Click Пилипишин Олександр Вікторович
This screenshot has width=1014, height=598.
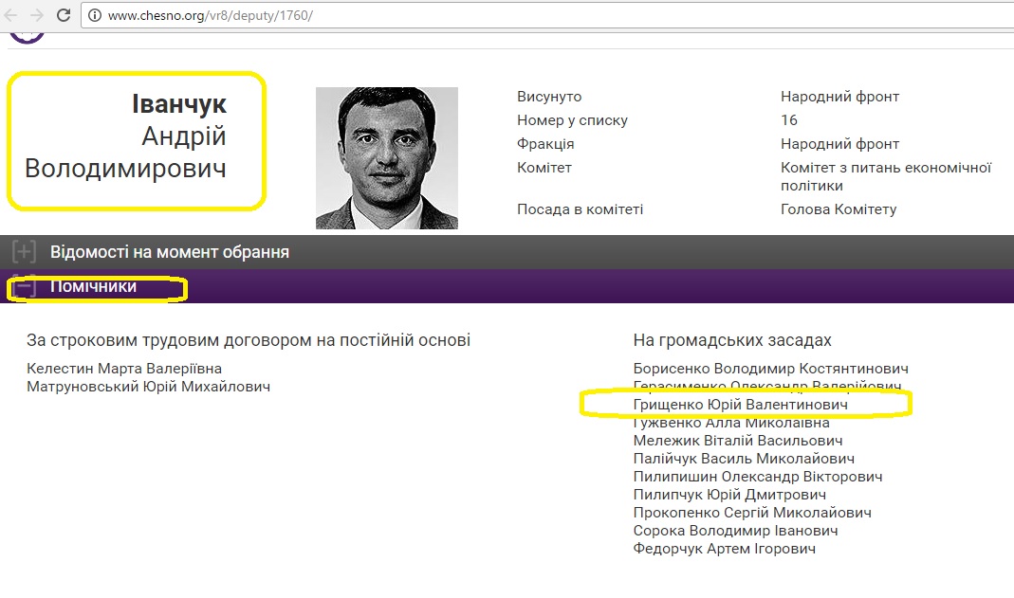758,477
